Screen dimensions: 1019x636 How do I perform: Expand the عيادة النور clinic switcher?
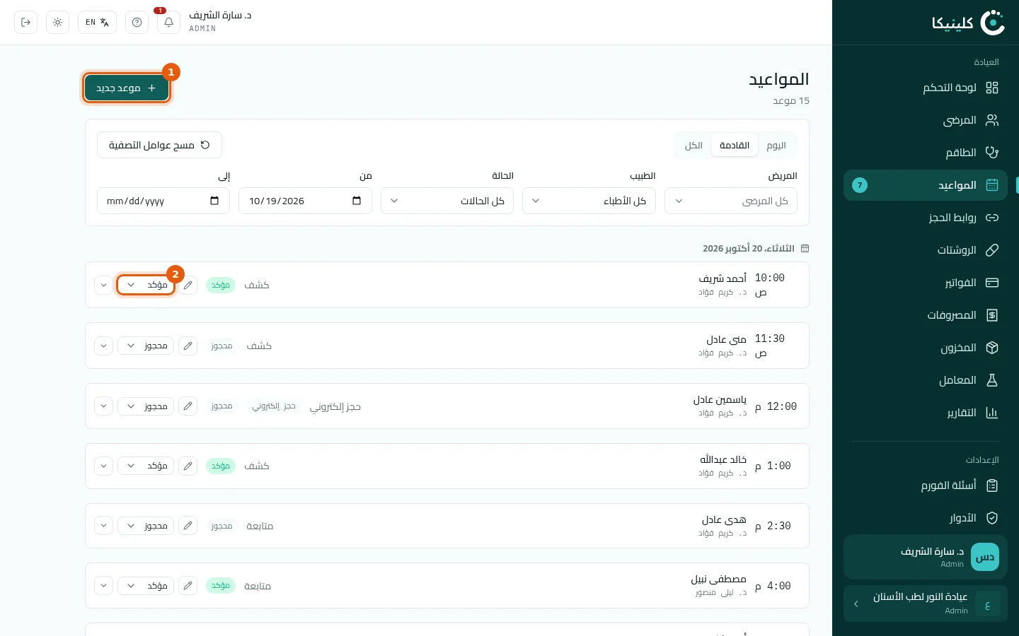(926, 603)
